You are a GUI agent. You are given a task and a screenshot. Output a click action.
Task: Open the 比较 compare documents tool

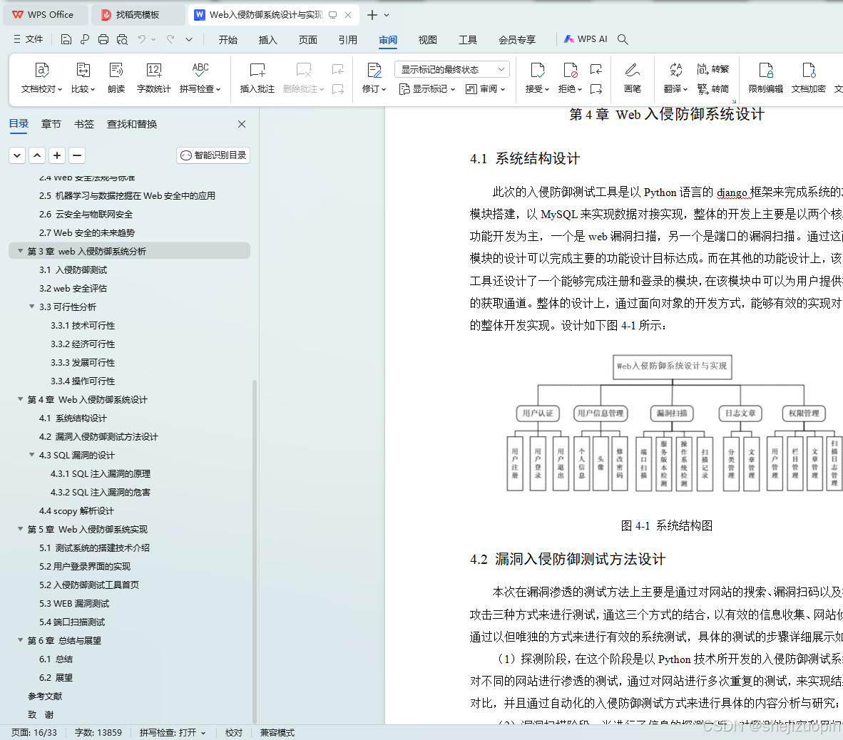[83, 78]
